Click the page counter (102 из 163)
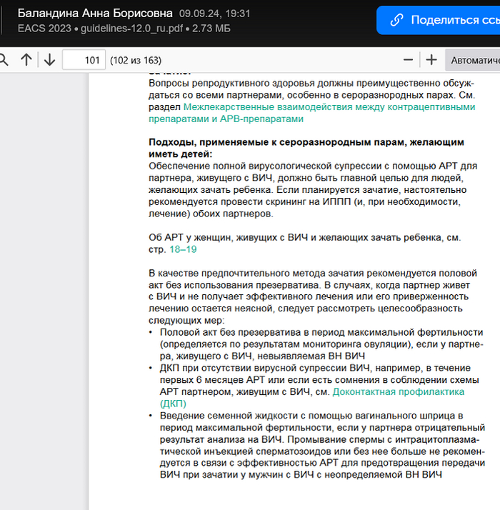Viewport: 500px width, 510px height. tap(136, 60)
